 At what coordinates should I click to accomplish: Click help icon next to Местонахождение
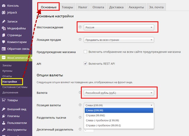pyautogui.click(x=80, y=27)
